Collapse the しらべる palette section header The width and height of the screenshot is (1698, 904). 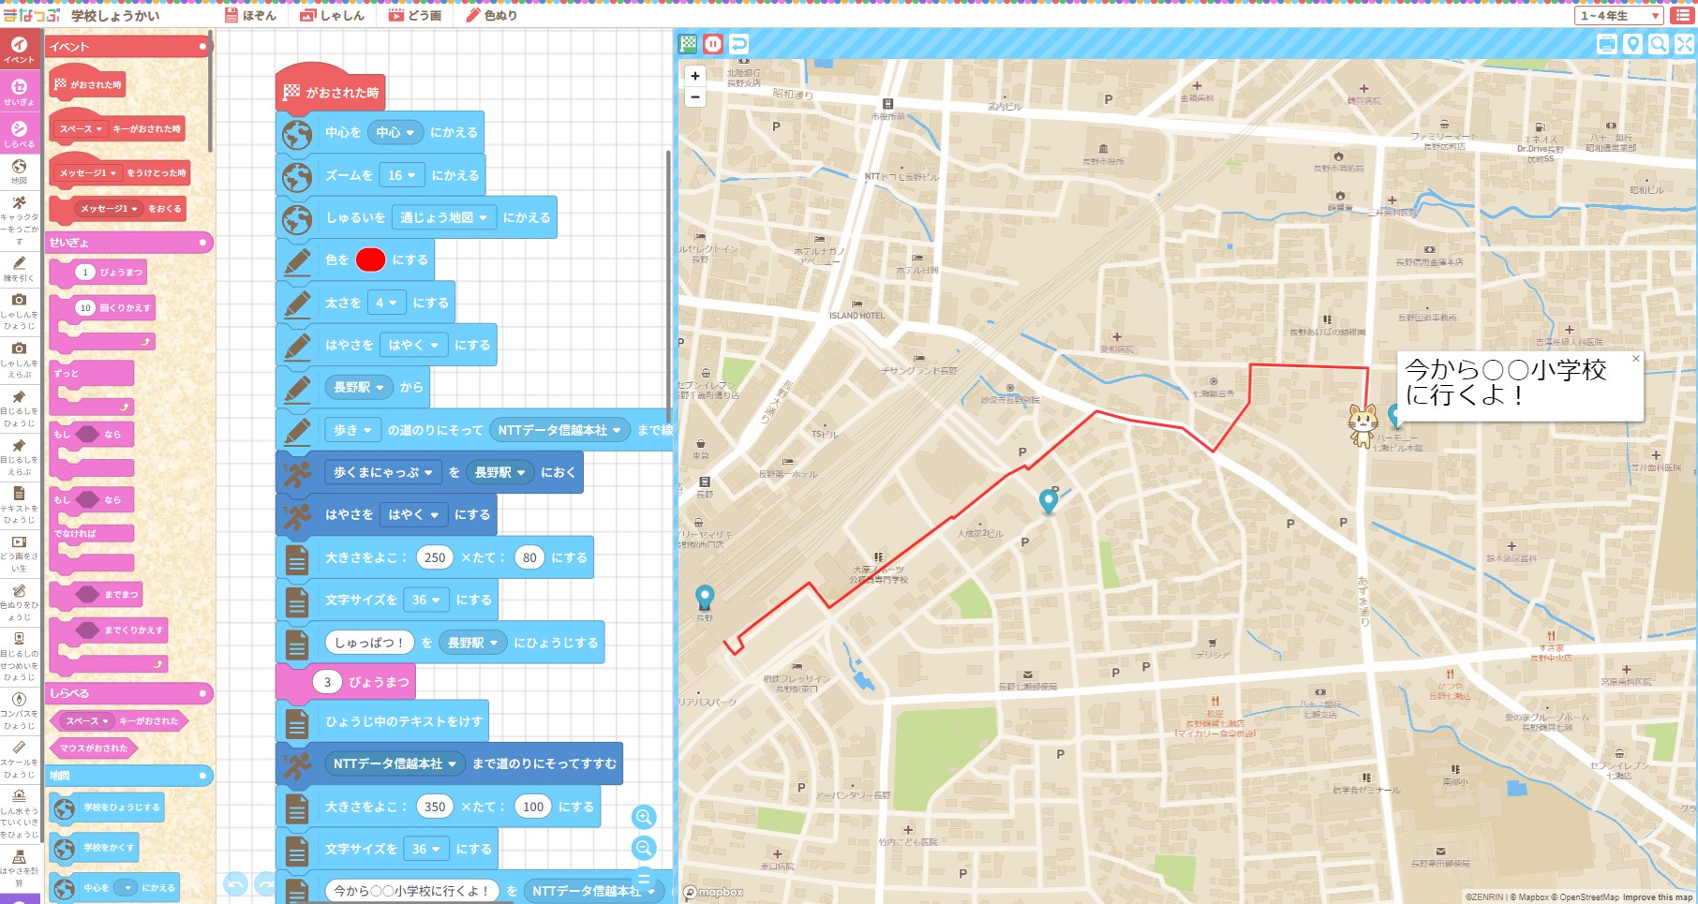coord(129,693)
